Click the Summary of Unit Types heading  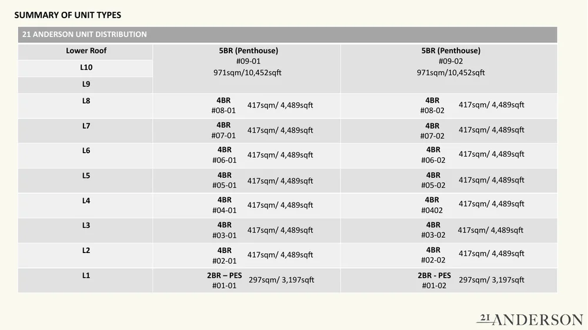[x=68, y=15]
